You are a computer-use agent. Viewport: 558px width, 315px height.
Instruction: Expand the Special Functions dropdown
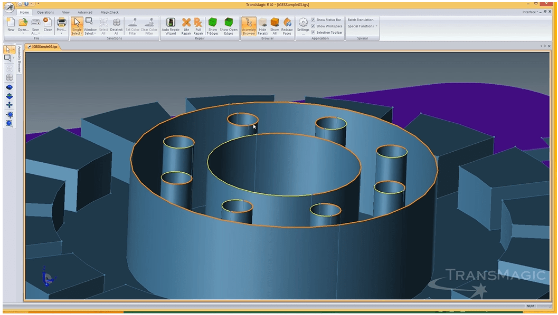pos(362,26)
